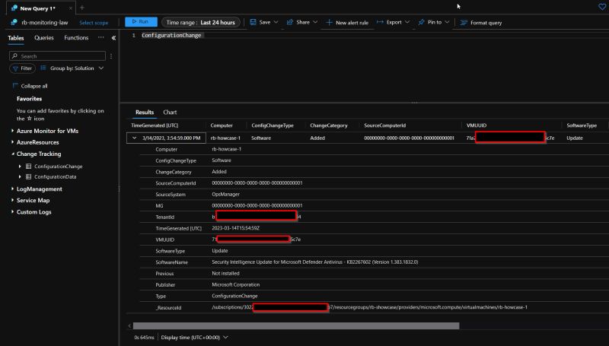This screenshot has width=609, height=346.
Task: Open the Save dropdown chevron
Action: pyautogui.click(x=276, y=22)
